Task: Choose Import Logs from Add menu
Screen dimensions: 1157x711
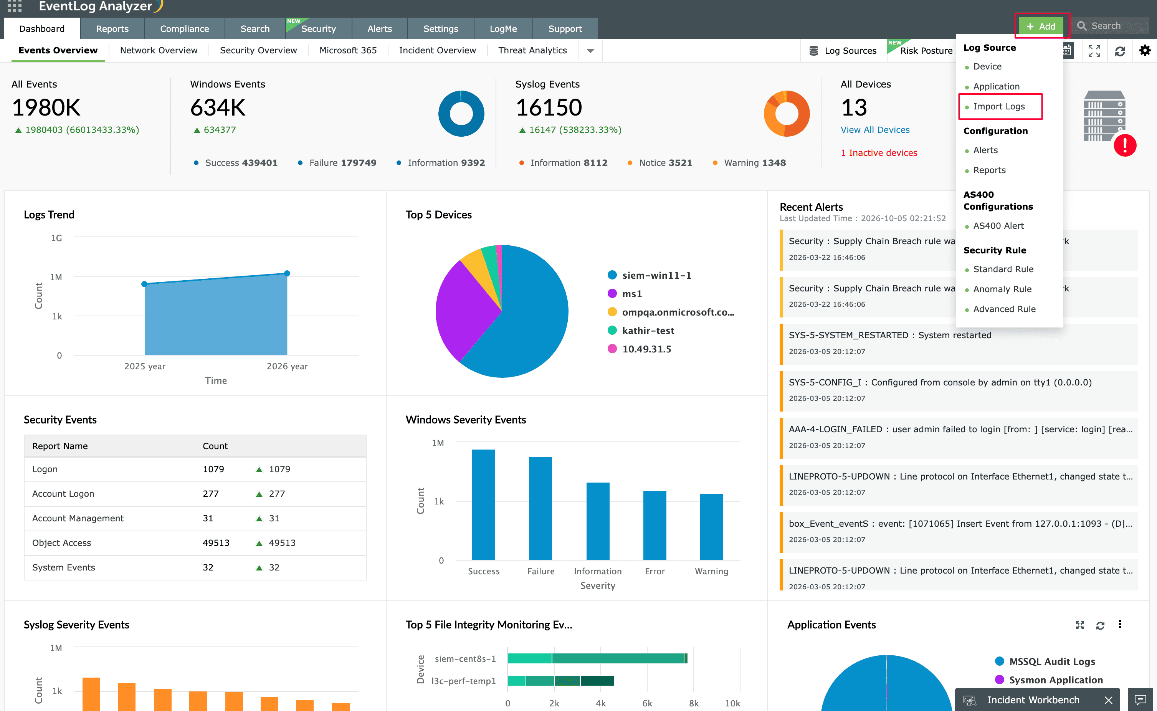Action: [999, 106]
